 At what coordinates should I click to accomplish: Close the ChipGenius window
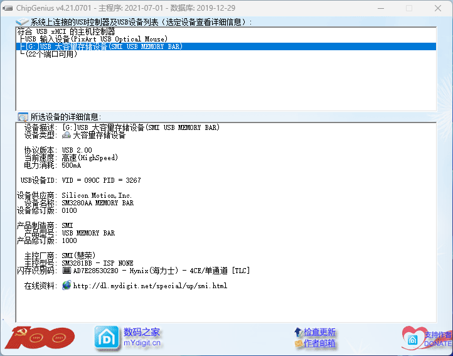pos(438,8)
